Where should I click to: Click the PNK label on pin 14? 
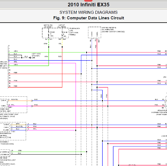click(x=16, y=81)
